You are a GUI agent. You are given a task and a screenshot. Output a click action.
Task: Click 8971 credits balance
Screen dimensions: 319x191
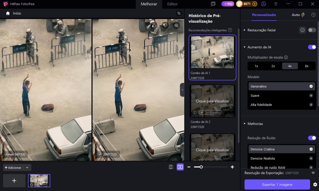point(247,4)
